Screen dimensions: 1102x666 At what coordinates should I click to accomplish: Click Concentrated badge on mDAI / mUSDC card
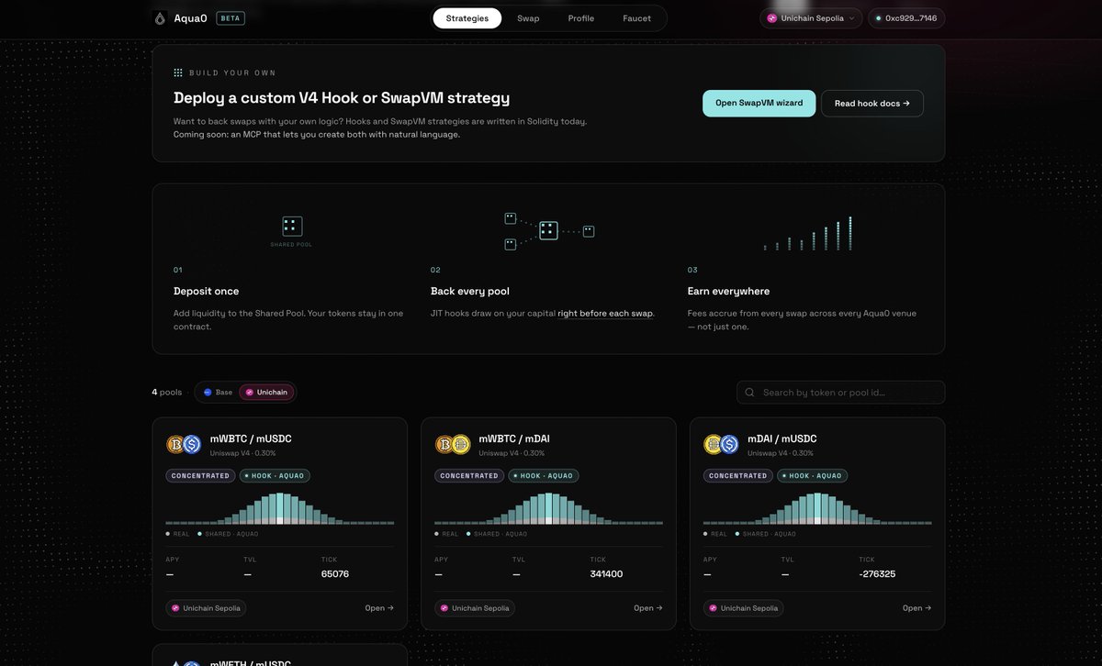[737, 476]
